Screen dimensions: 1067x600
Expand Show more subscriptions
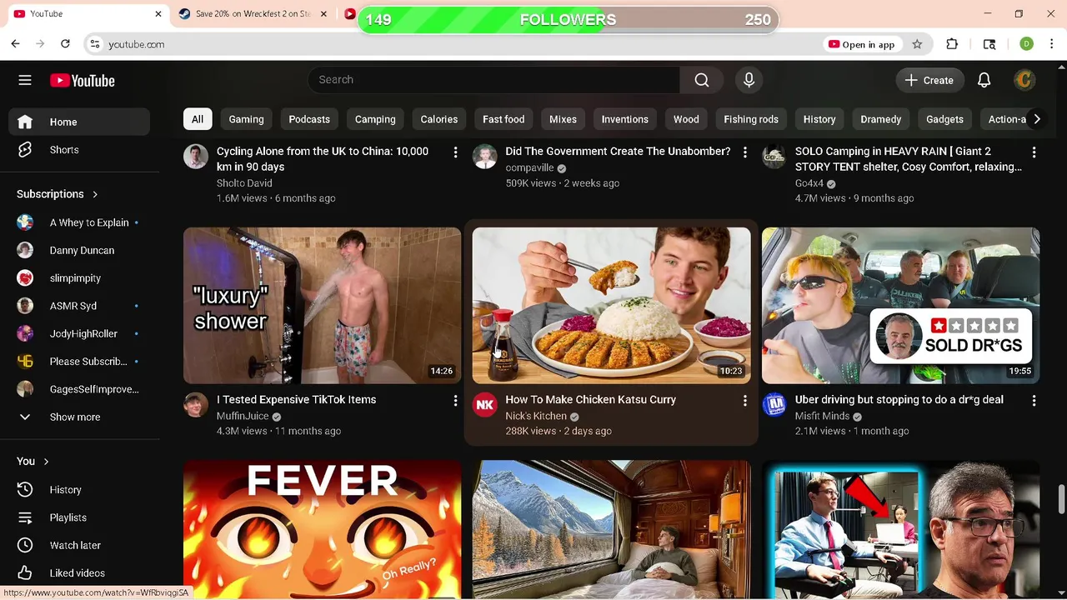coord(79,417)
